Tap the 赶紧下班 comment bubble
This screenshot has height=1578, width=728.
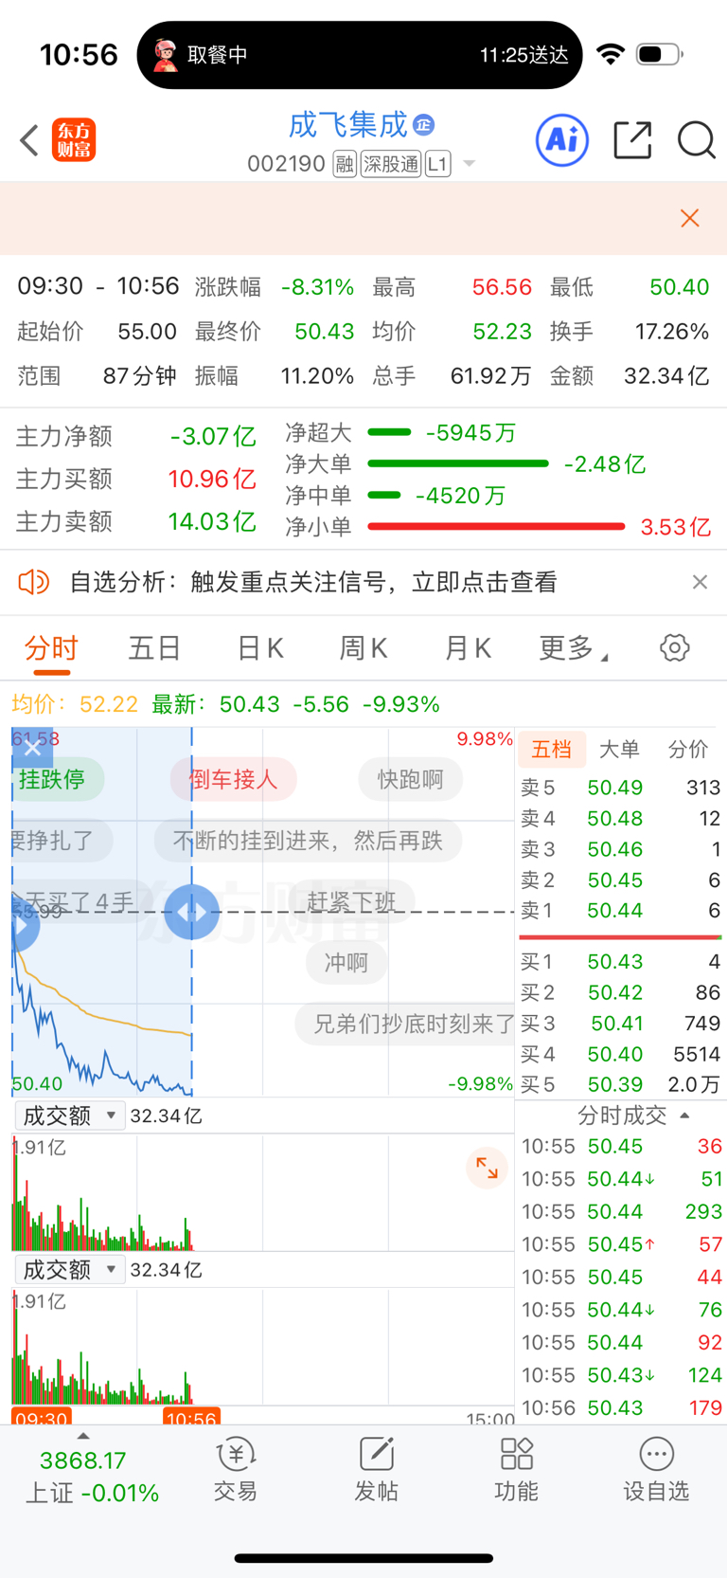(x=351, y=901)
